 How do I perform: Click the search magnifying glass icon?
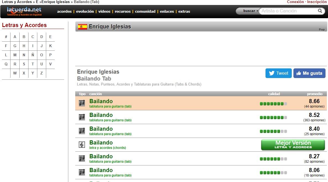[320, 11]
